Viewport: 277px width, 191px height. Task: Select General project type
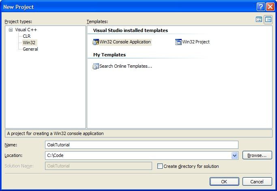[x=30, y=49]
